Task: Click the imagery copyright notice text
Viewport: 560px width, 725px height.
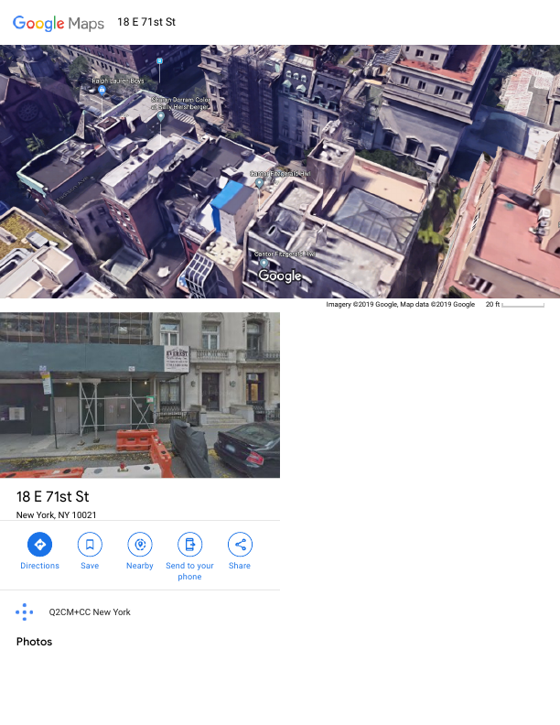Action: pyautogui.click(x=400, y=304)
